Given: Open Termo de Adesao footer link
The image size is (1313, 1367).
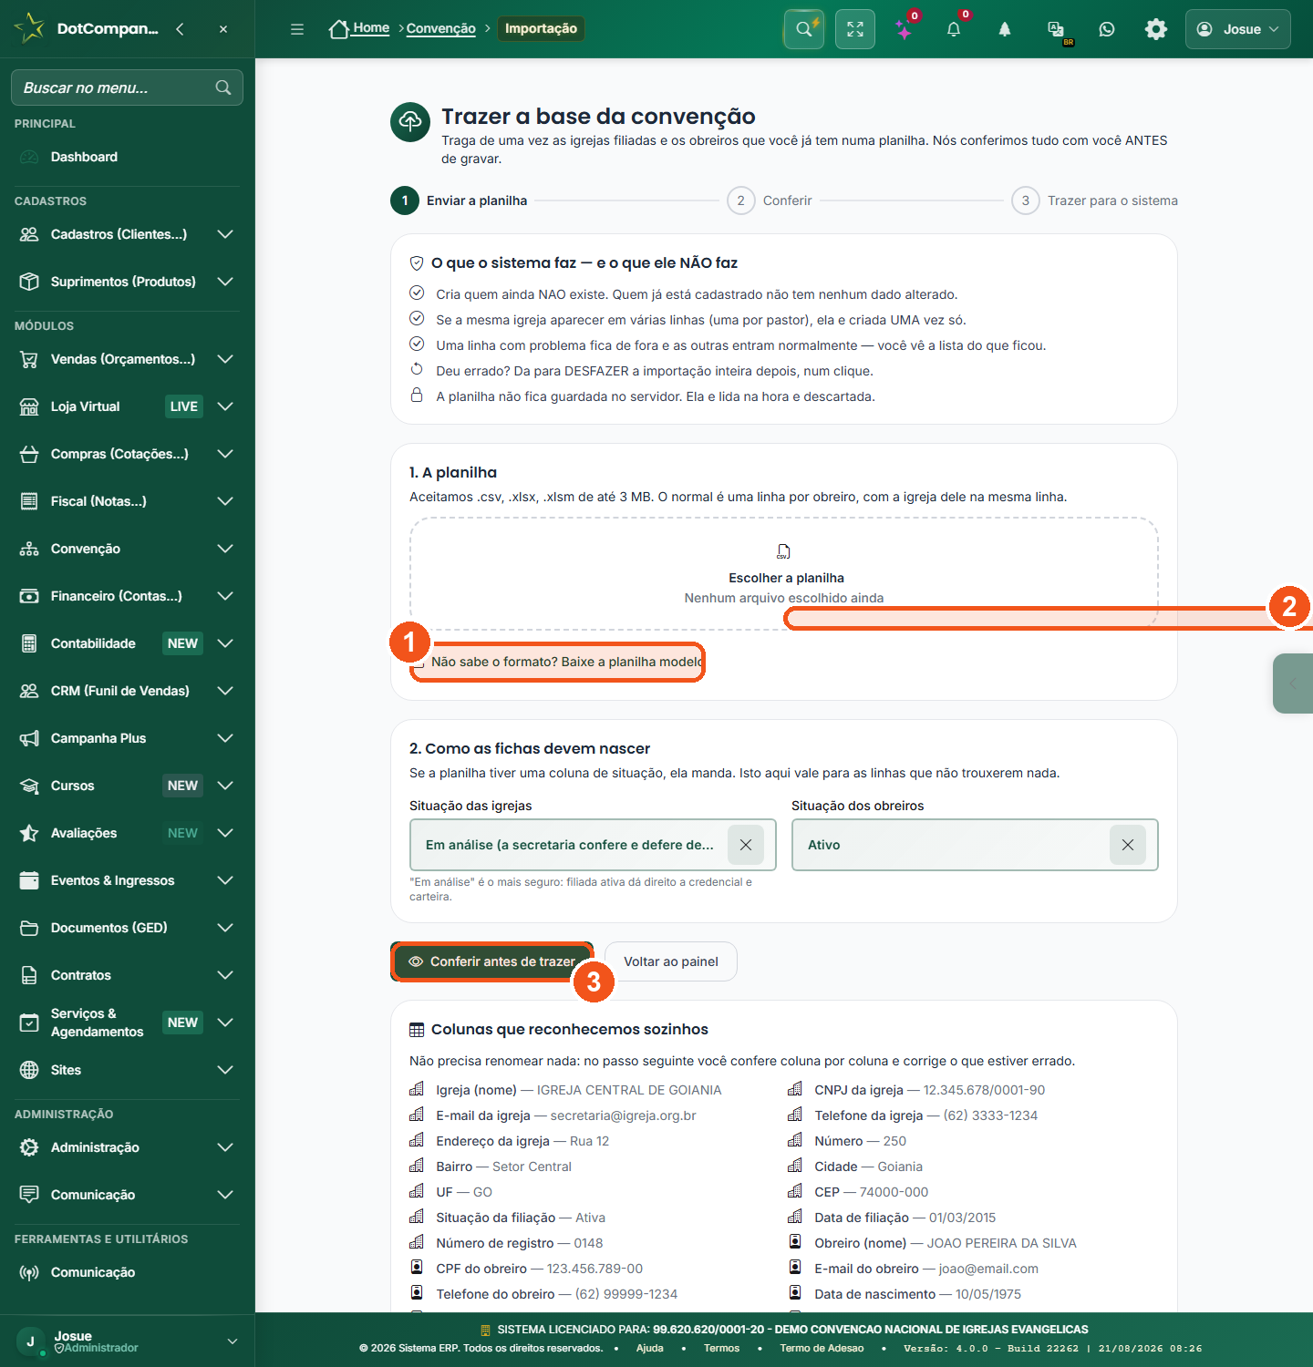Looking at the screenshot, I should tap(822, 1348).
